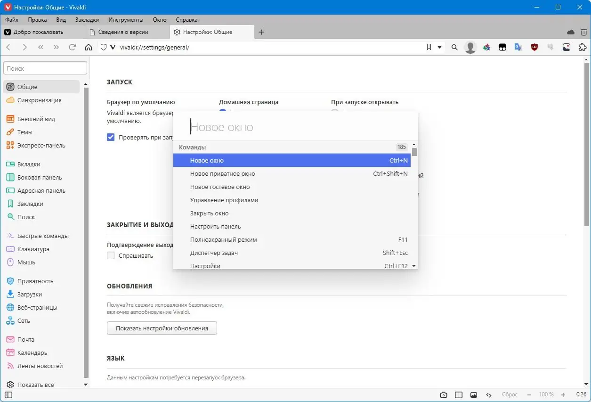The height and width of the screenshot is (402, 591).
Task: Go back with the back arrow
Action: [x=8, y=47]
